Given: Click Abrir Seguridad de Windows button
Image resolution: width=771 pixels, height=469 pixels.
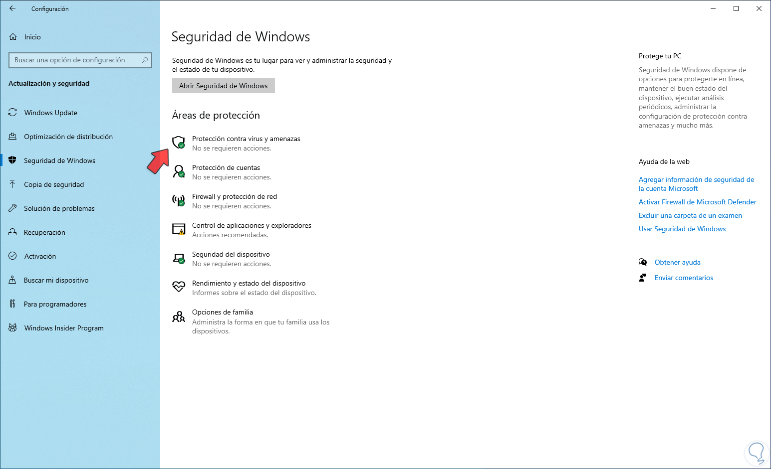Looking at the screenshot, I should tap(224, 86).
